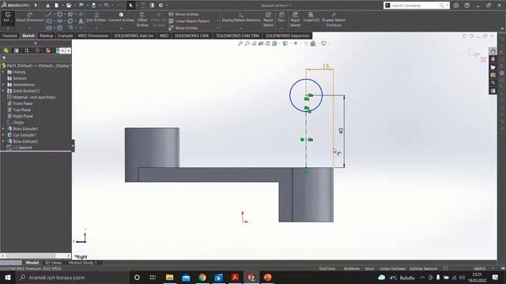This screenshot has width=506, height=284.
Task: Click the Print icon
Action: 93,6
